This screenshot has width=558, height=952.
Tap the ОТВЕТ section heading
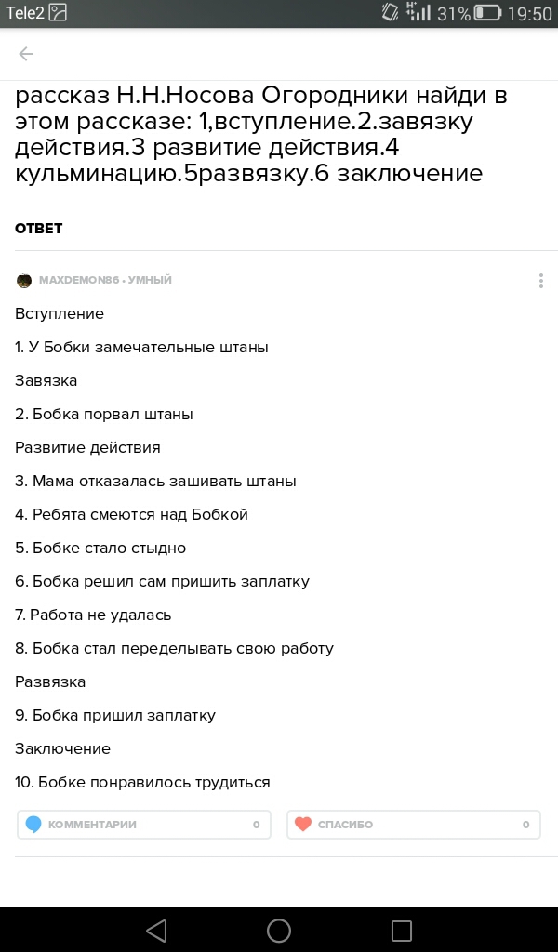[x=39, y=229]
